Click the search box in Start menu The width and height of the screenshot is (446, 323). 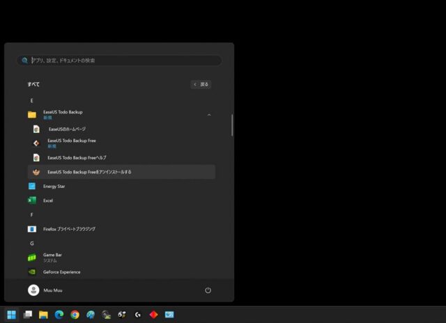click(x=119, y=61)
